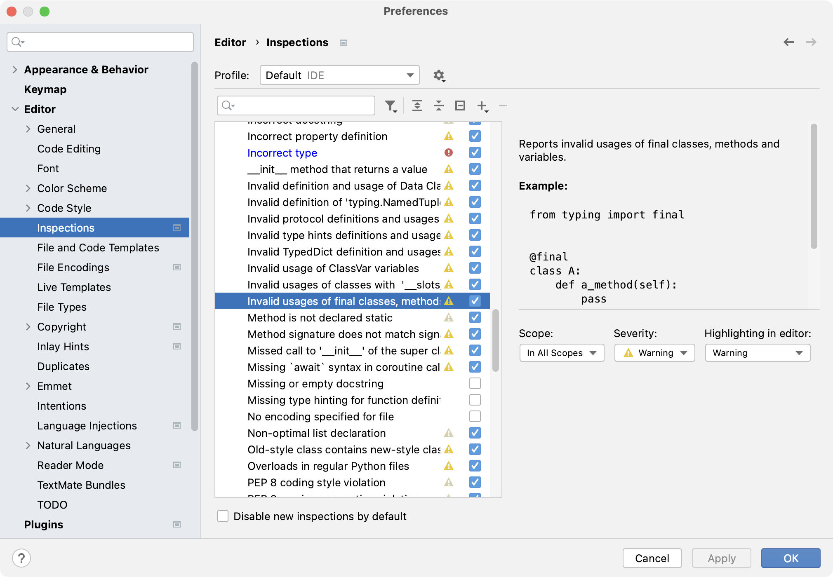Click the inspection profile settings gear icon
Image resolution: width=833 pixels, height=577 pixels.
click(x=440, y=75)
